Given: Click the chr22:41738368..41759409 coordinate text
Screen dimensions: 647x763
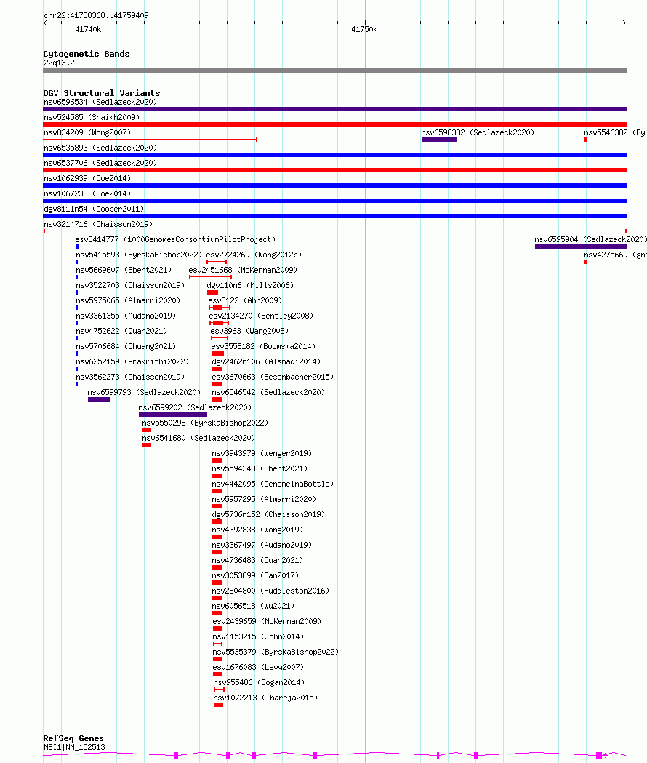Looking at the screenshot, I should (x=96, y=15).
